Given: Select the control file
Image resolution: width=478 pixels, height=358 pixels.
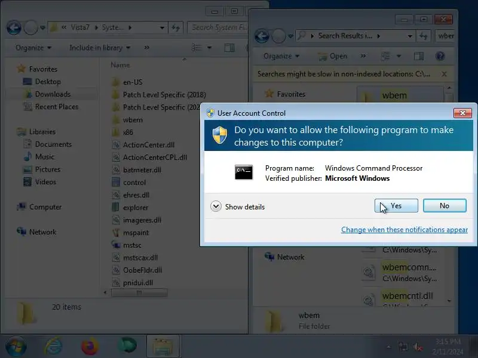Looking at the screenshot, I should (128, 183).
